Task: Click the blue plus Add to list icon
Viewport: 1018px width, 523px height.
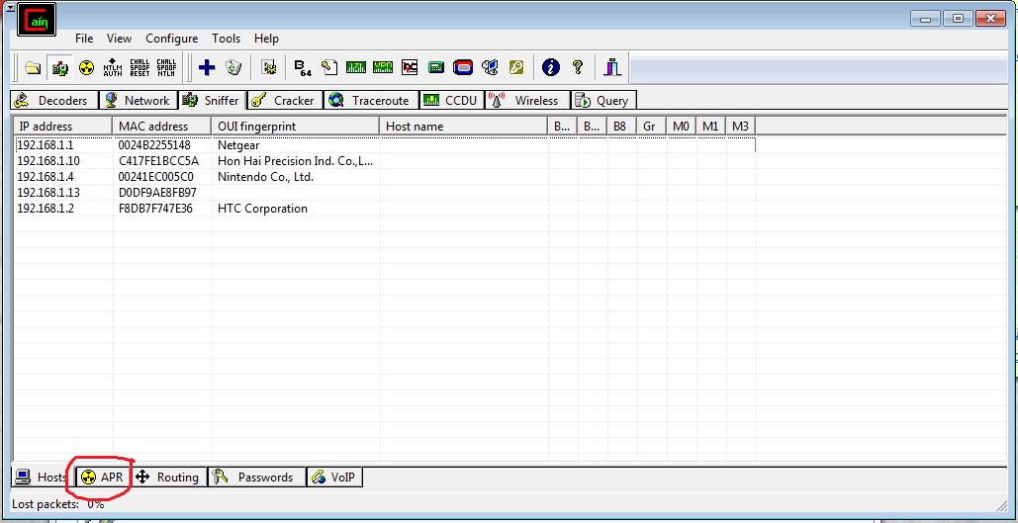Action: tap(207, 67)
